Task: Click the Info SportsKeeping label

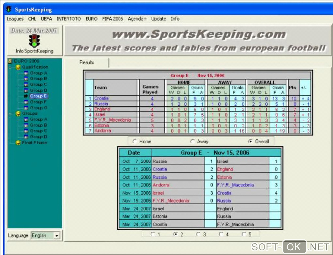Action: pos(34,51)
